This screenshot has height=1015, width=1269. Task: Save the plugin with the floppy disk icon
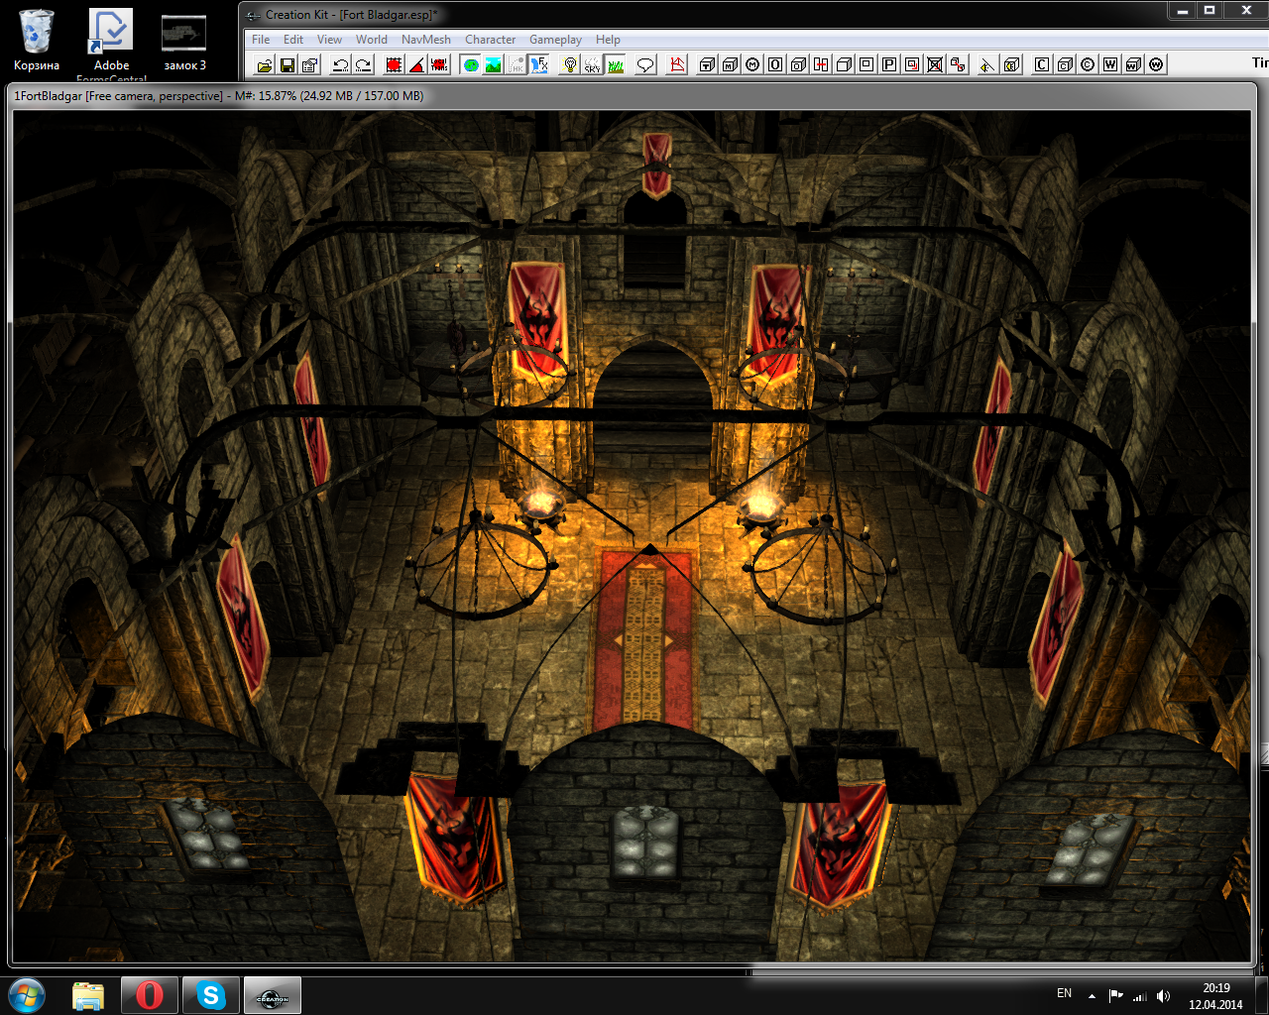tap(288, 64)
